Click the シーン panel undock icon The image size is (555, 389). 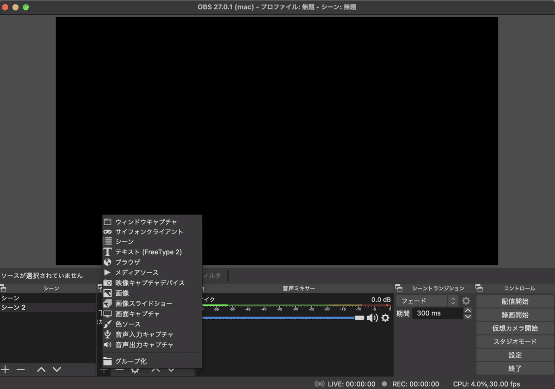pos(4,287)
